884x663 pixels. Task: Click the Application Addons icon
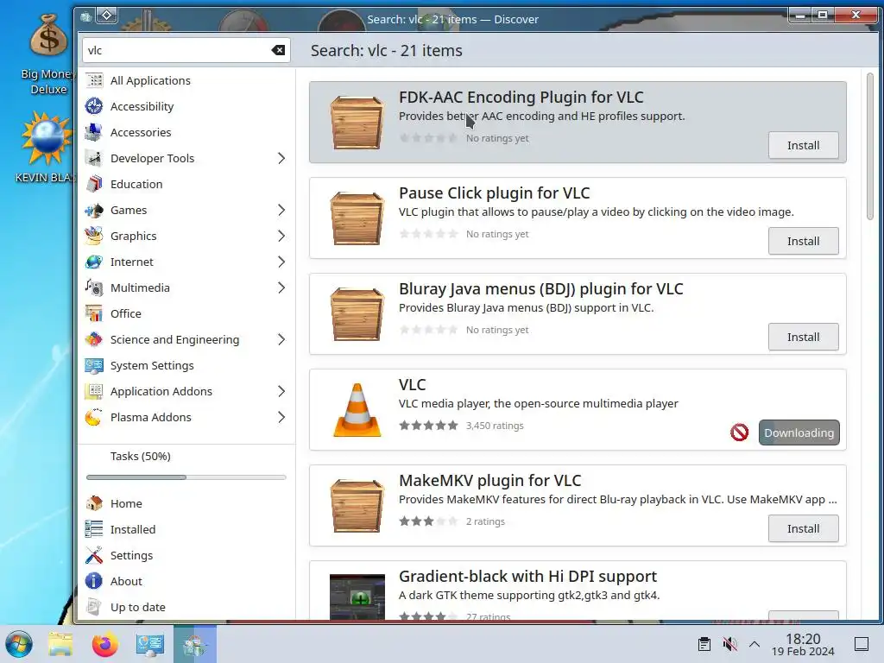[94, 392]
